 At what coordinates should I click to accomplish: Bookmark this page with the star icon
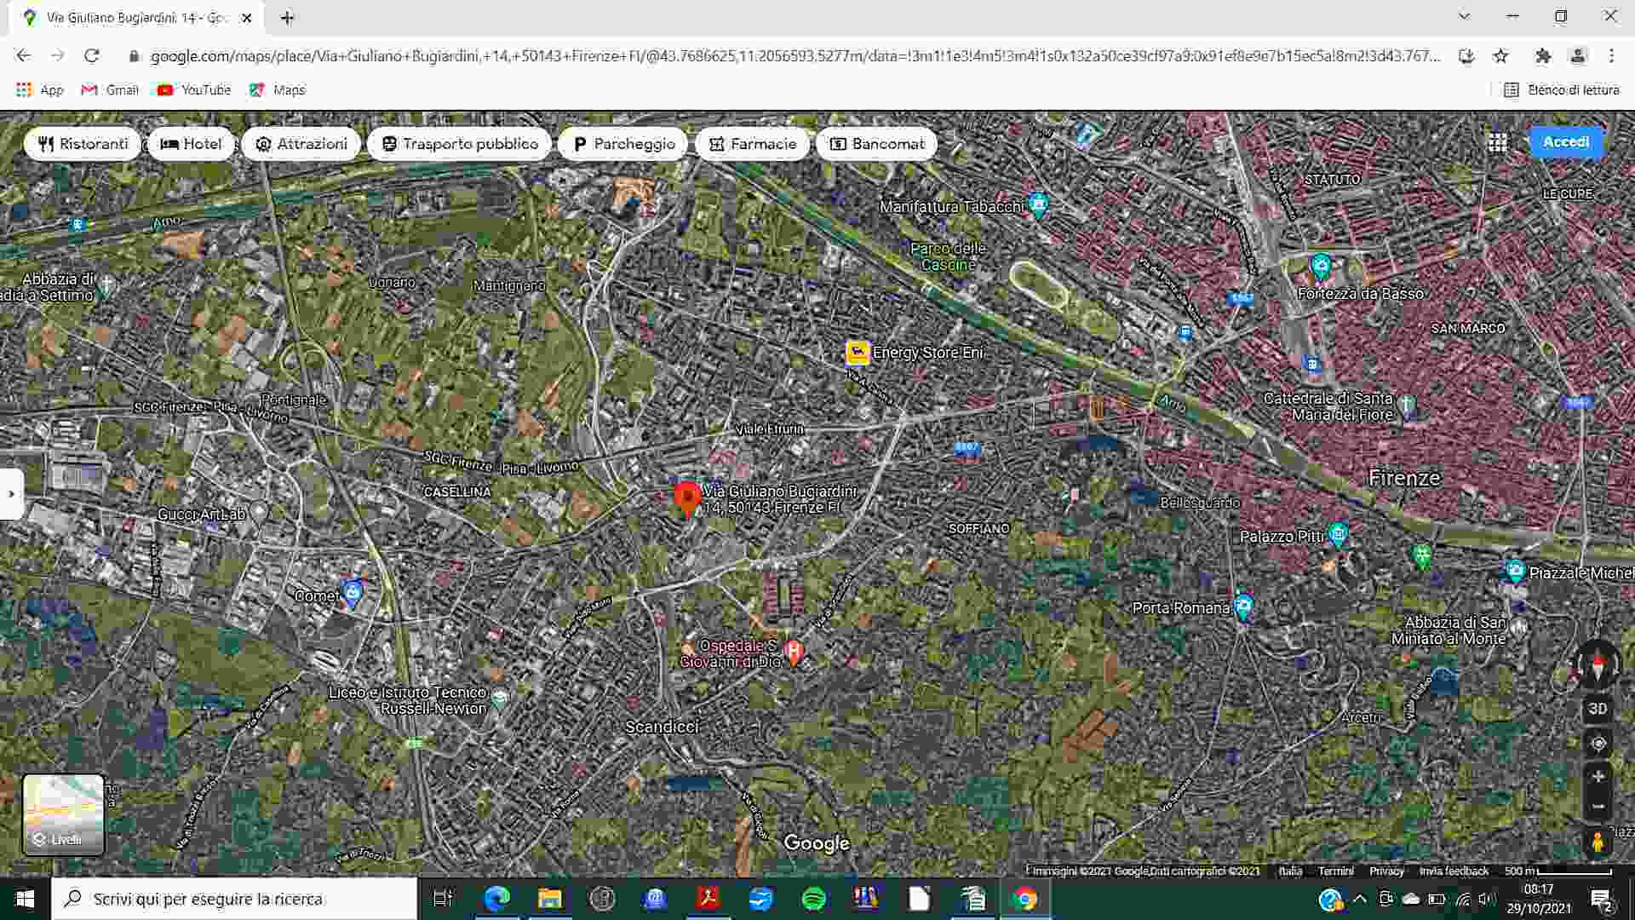[x=1500, y=56]
